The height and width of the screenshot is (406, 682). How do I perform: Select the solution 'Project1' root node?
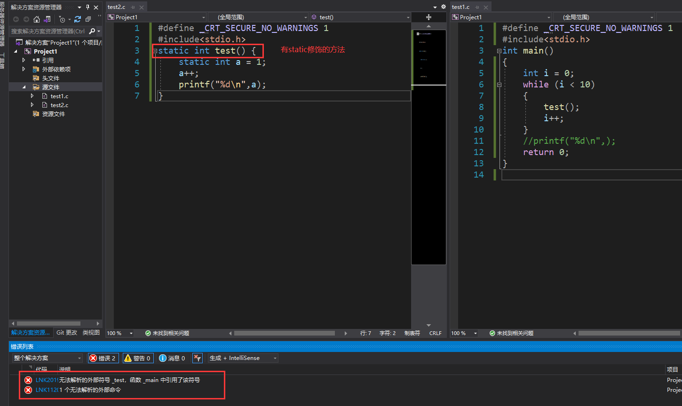(59, 42)
